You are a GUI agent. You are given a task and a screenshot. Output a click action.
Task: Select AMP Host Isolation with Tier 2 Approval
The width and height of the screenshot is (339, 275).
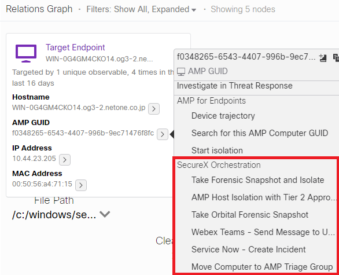(264, 197)
